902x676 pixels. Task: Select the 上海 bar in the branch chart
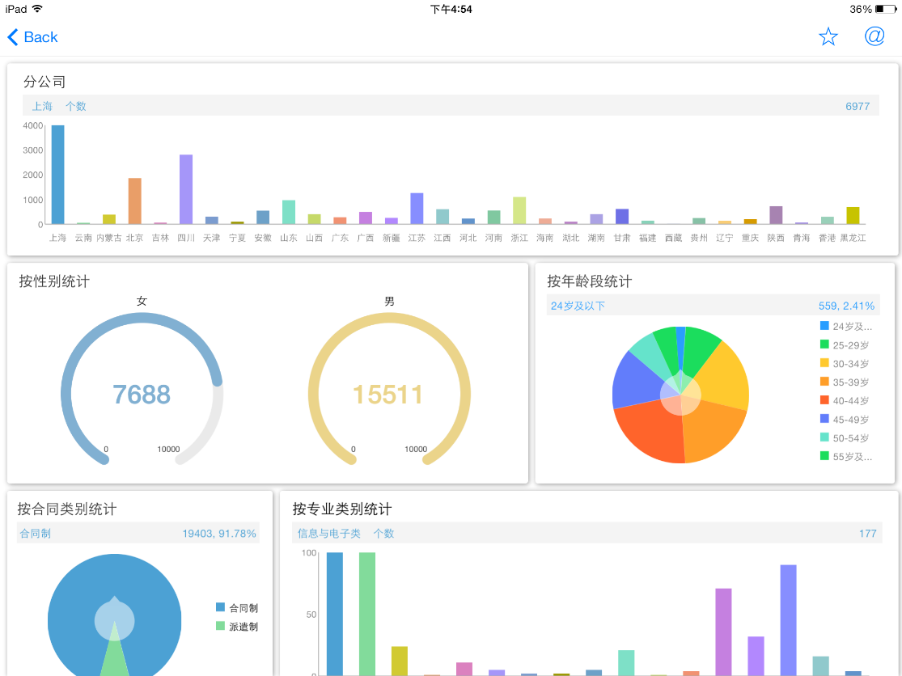click(x=57, y=174)
